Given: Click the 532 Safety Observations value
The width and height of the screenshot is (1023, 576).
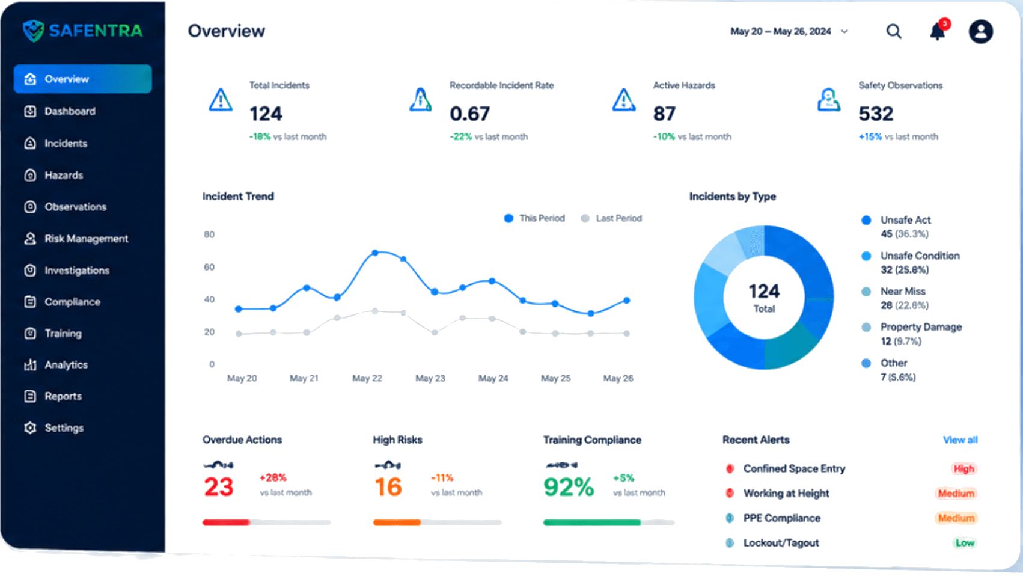Looking at the screenshot, I should [x=876, y=114].
